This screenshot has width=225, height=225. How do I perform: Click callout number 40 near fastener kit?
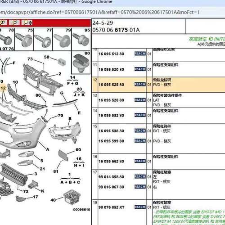point(53,200)
